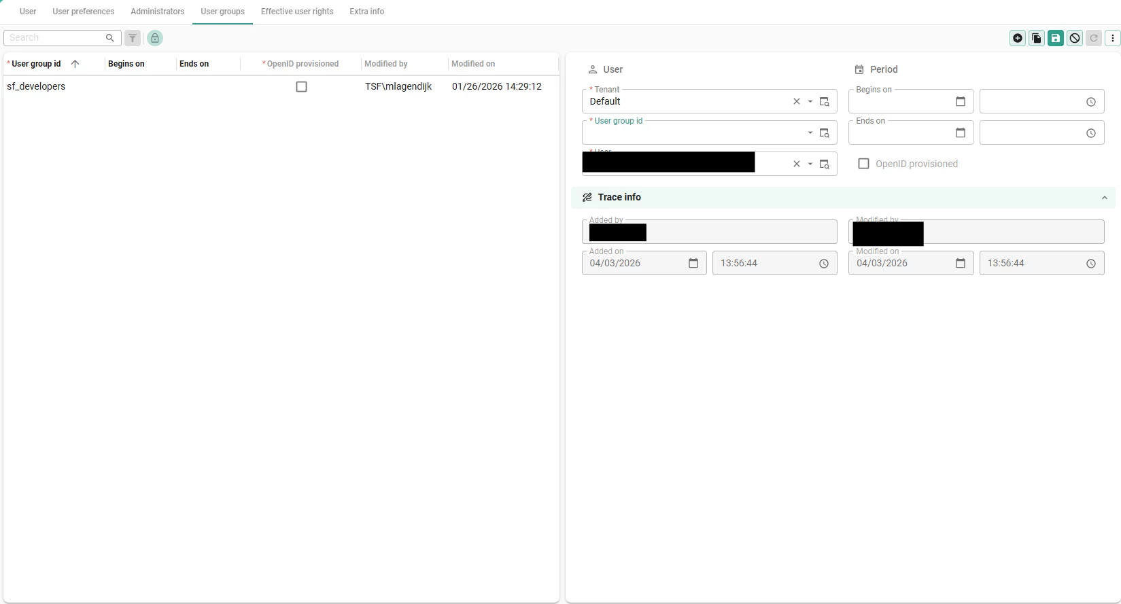Click the Added on date 04/03/2026

pos(615,264)
